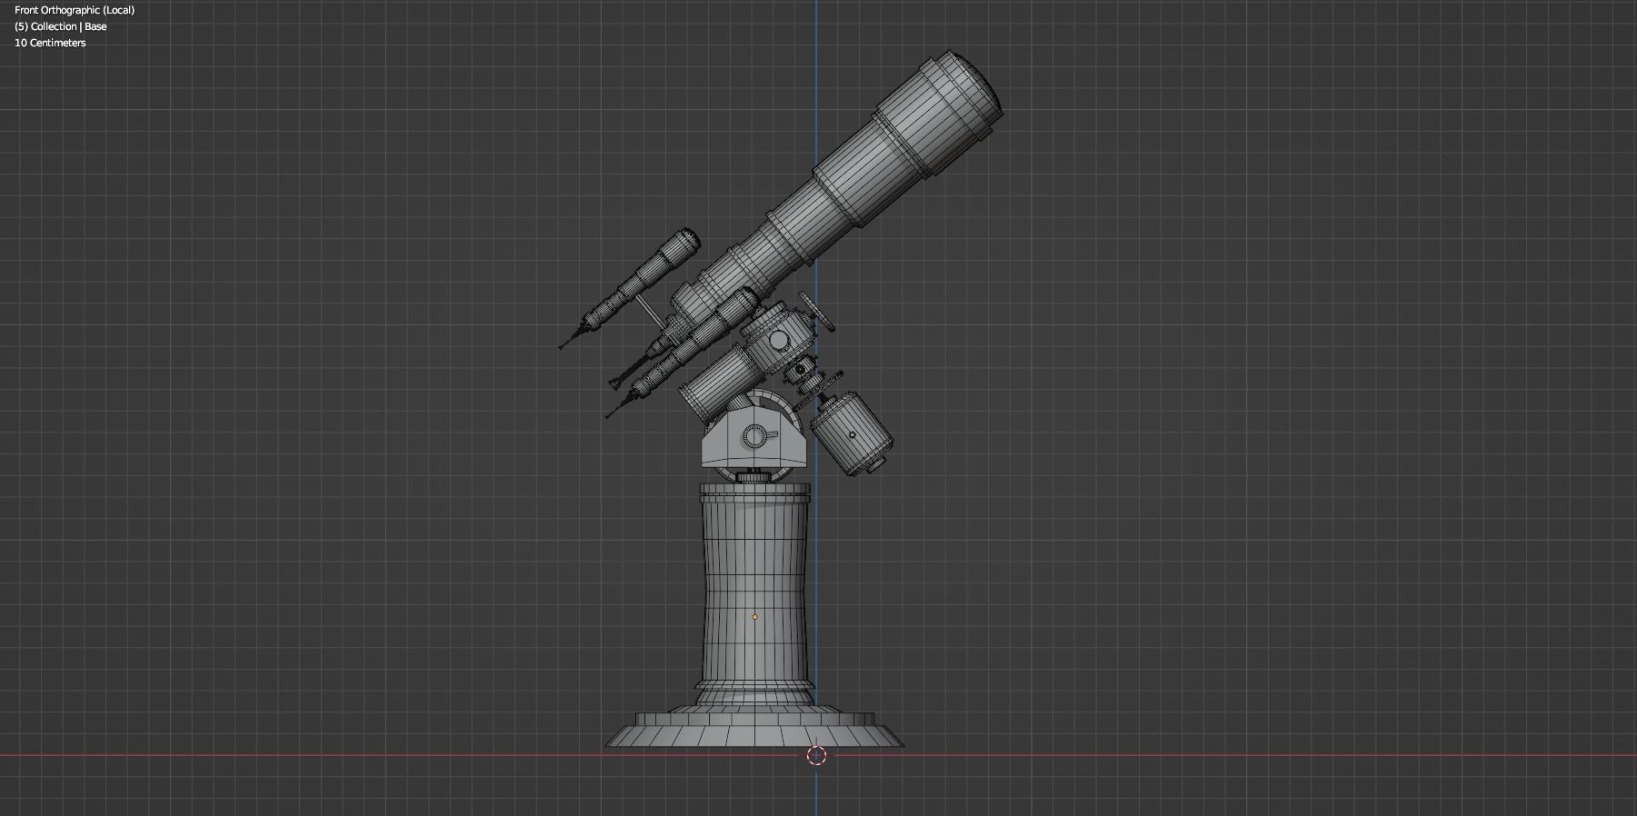Select the orange origin point on the pedestal

(754, 617)
